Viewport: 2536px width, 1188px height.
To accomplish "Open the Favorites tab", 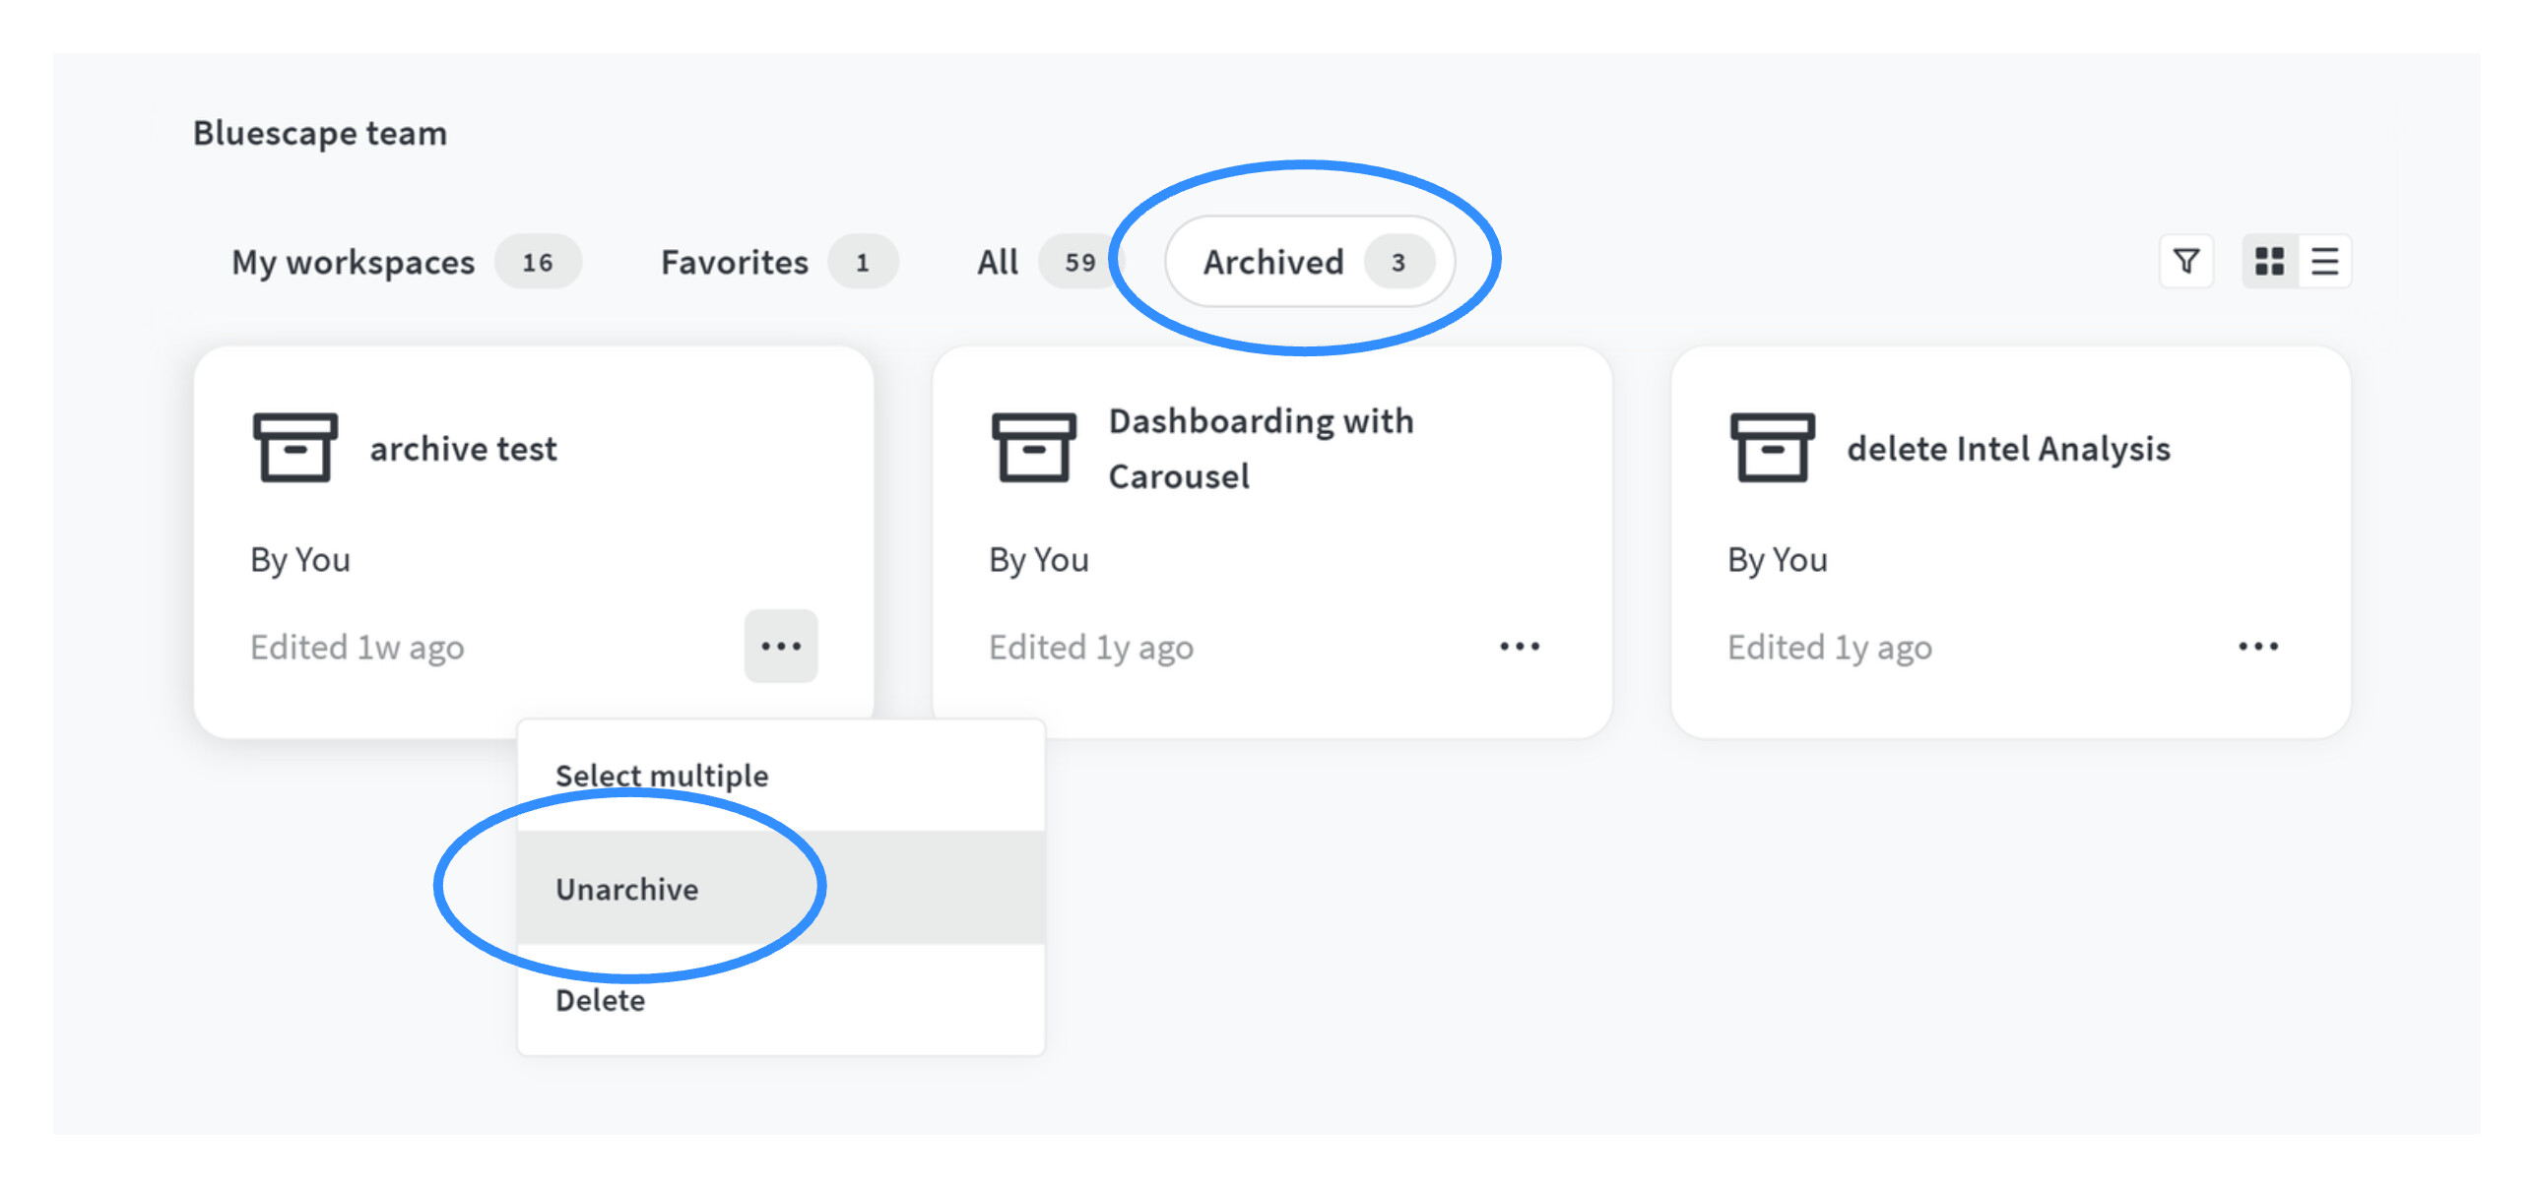I will 735,262.
